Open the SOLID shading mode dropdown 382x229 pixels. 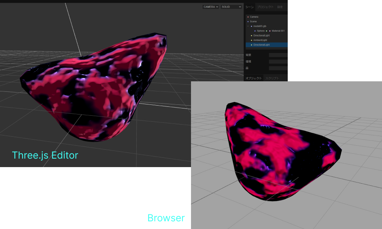231,7
